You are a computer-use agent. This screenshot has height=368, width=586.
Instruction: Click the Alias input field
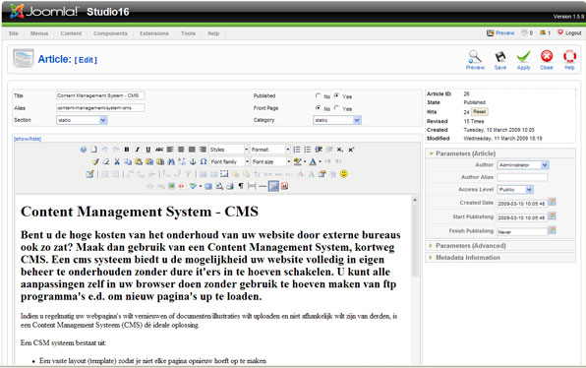[100, 108]
